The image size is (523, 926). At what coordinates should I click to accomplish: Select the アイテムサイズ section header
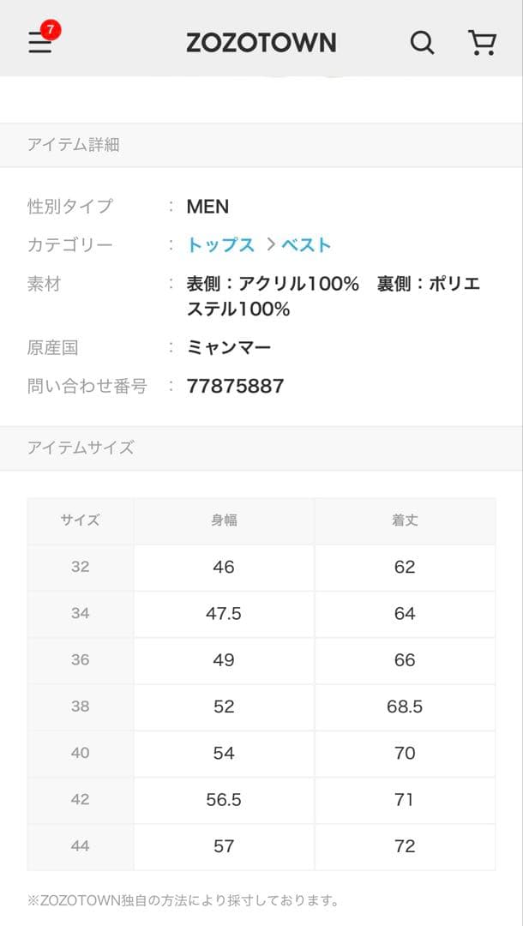[x=81, y=448]
